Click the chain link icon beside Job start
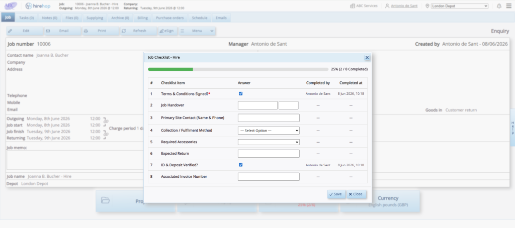The height and width of the screenshot is (228, 515). 106,121
